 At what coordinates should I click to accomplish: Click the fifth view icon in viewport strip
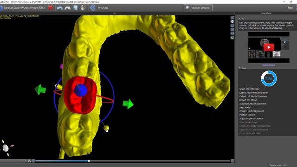[232, 33]
